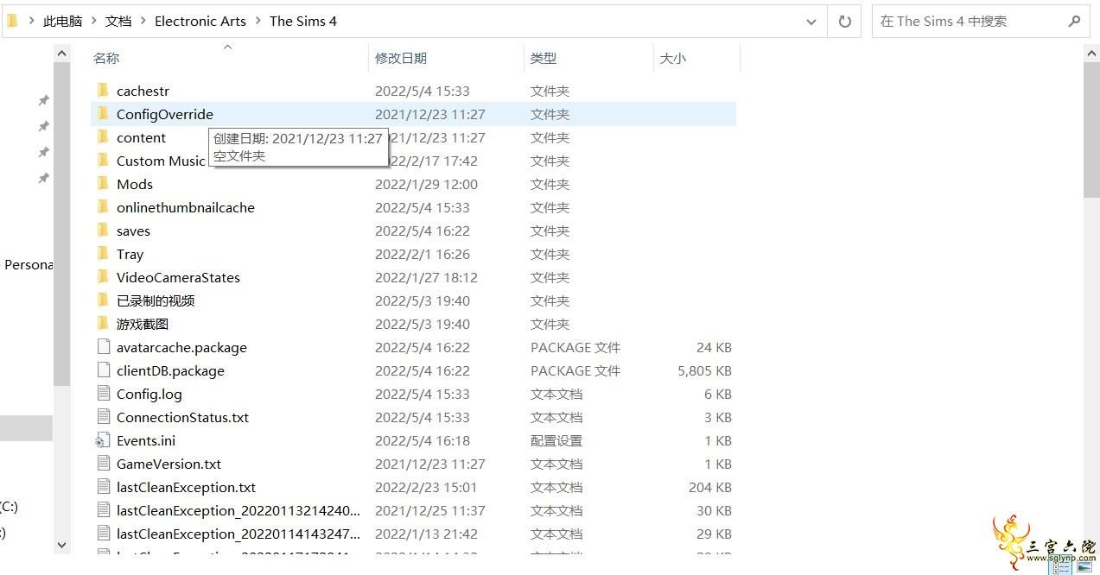Viewport: 1100px width, 575px height.
Task: Navigate to Electronic Arts breadcrumb
Action: point(200,21)
